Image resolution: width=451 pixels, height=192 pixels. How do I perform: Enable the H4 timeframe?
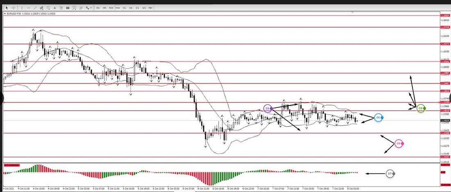pyautogui.click(x=131, y=8)
